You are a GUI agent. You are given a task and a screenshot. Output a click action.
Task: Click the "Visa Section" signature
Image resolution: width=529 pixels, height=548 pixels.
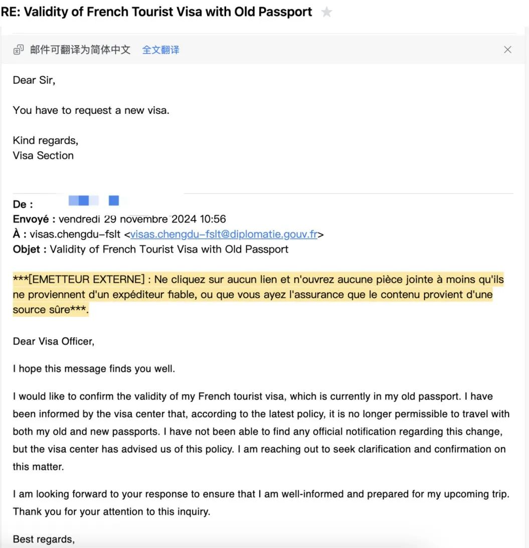click(x=43, y=155)
